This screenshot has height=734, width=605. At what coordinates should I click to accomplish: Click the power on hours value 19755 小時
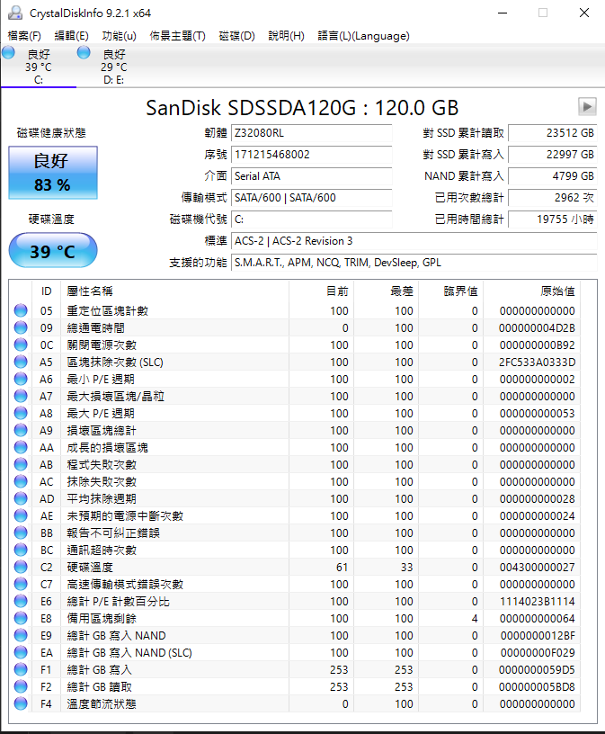coord(553,219)
